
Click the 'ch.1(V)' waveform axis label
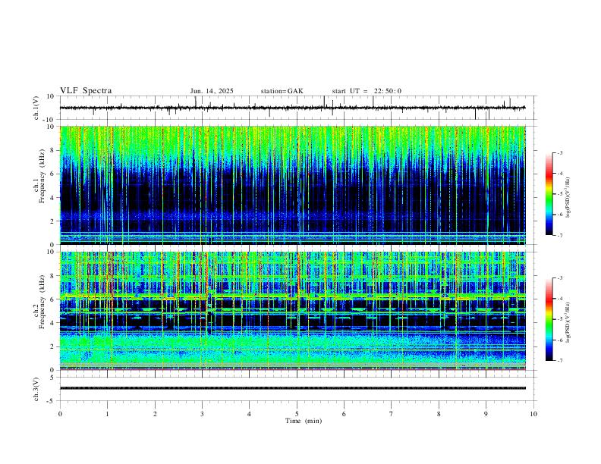click(x=36, y=108)
